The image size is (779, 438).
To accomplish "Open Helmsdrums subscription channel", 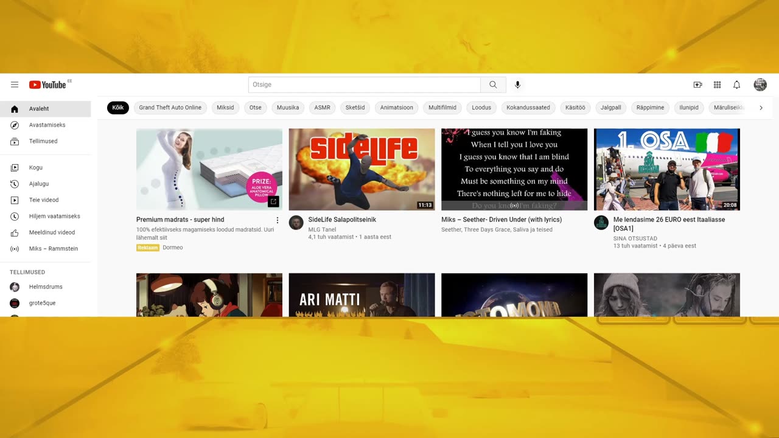I will (46, 287).
